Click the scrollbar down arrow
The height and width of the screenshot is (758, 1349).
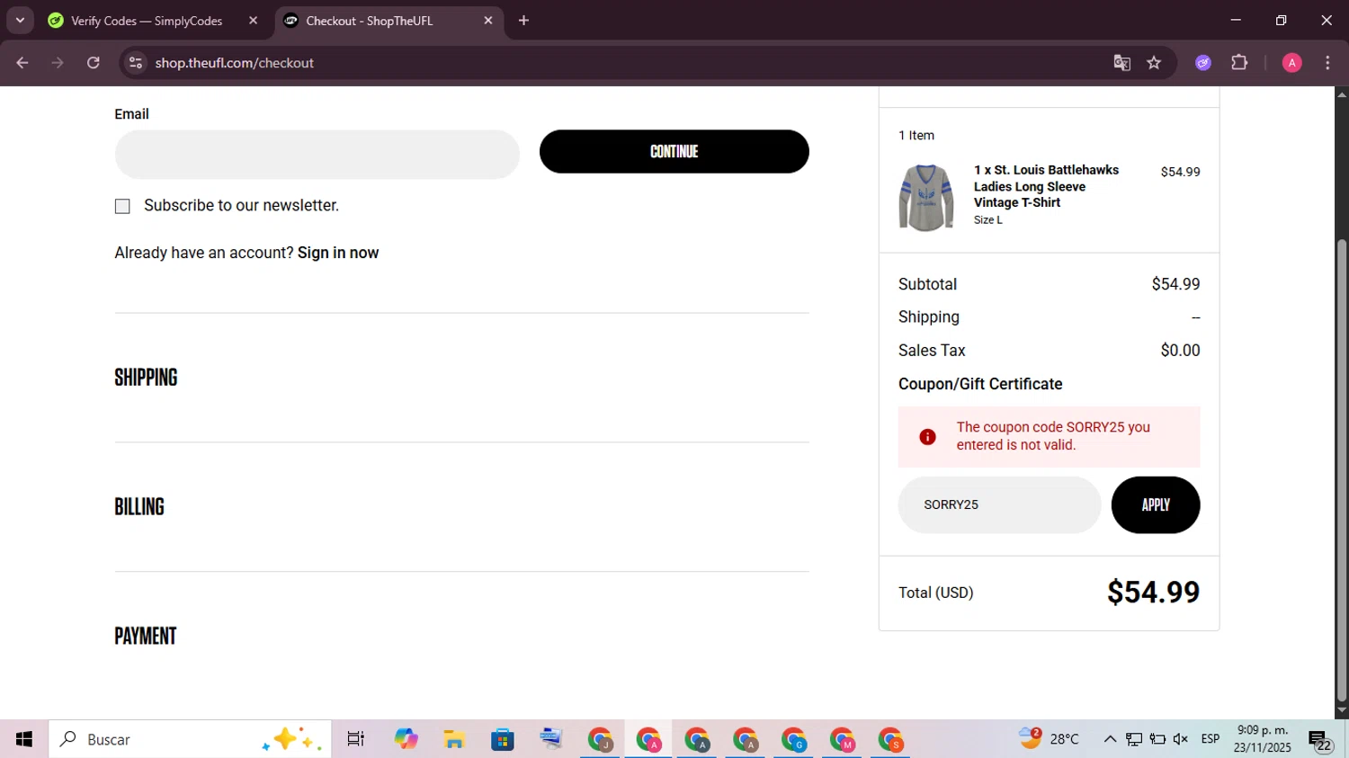coord(1342,710)
